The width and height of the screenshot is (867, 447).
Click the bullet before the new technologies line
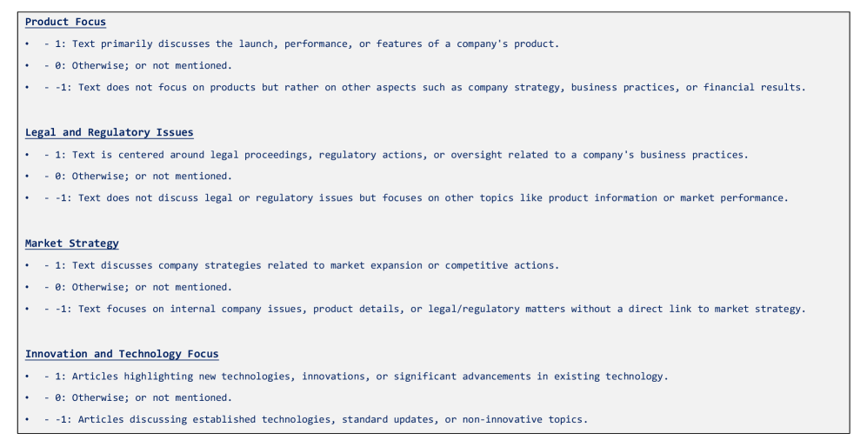pos(27,376)
